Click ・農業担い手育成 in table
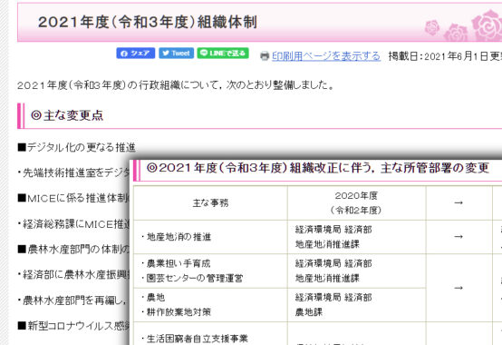 point(176,263)
